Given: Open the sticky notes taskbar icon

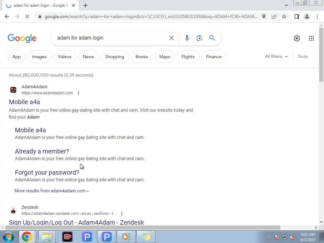Looking at the screenshot, I should pos(146,237).
